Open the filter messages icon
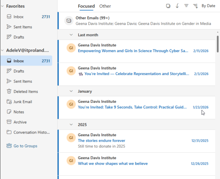The width and height of the screenshot is (220, 179). [186, 6]
